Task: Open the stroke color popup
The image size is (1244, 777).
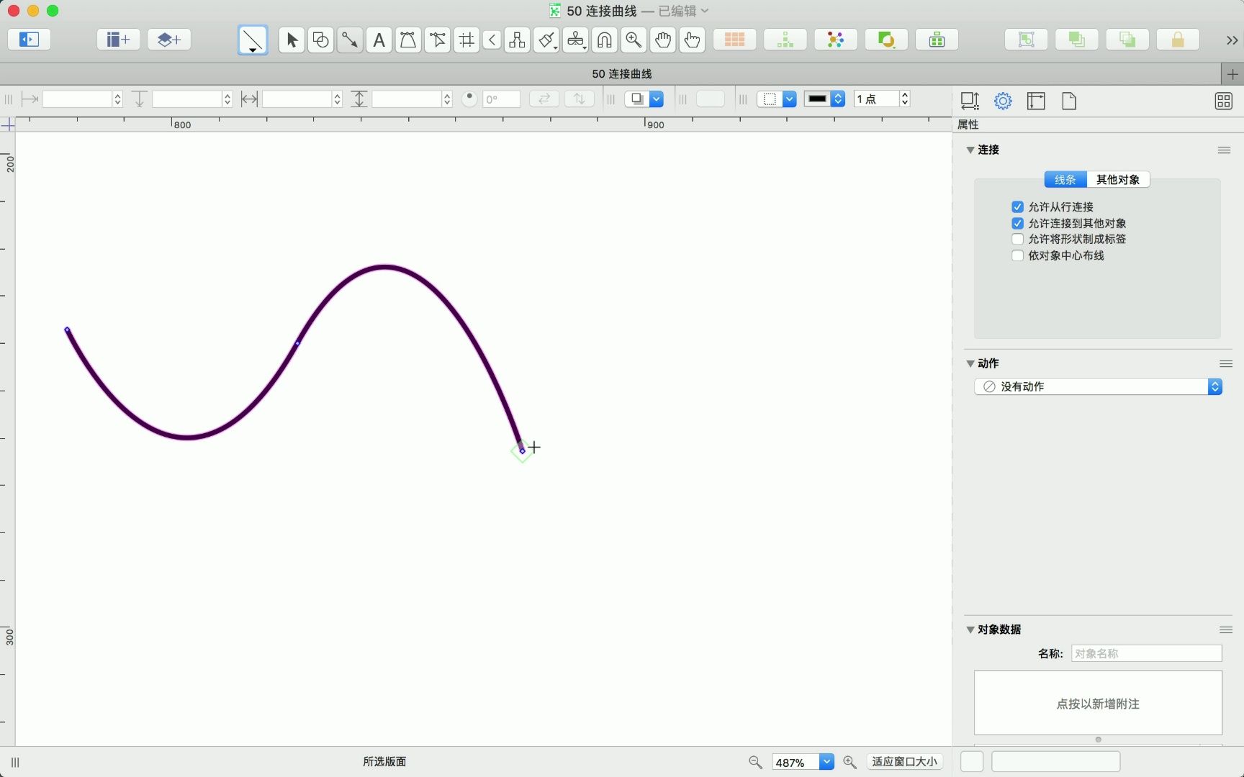Action: [x=824, y=99]
